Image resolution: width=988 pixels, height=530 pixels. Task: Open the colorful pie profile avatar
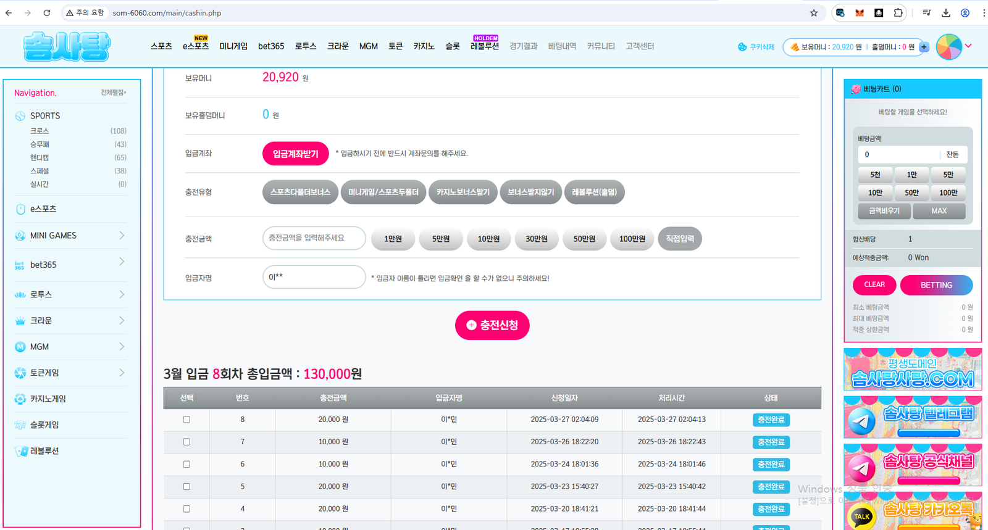tap(948, 47)
